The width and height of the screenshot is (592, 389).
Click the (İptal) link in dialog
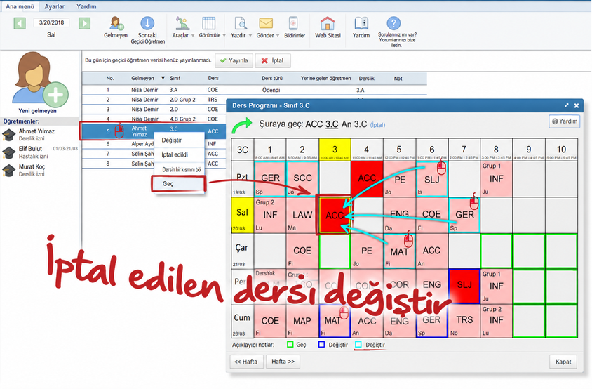pyautogui.click(x=377, y=125)
